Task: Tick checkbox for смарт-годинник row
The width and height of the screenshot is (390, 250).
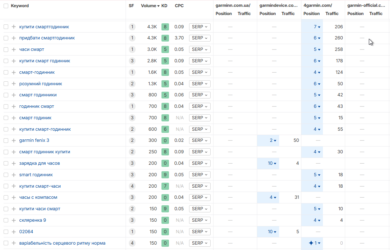Action: pyautogui.click(x=6, y=72)
